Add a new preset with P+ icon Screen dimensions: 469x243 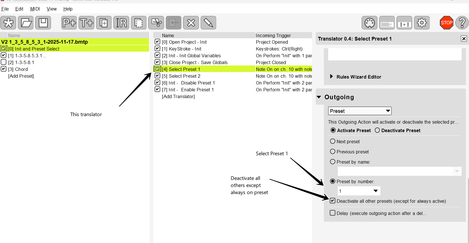click(x=69, y=23)
